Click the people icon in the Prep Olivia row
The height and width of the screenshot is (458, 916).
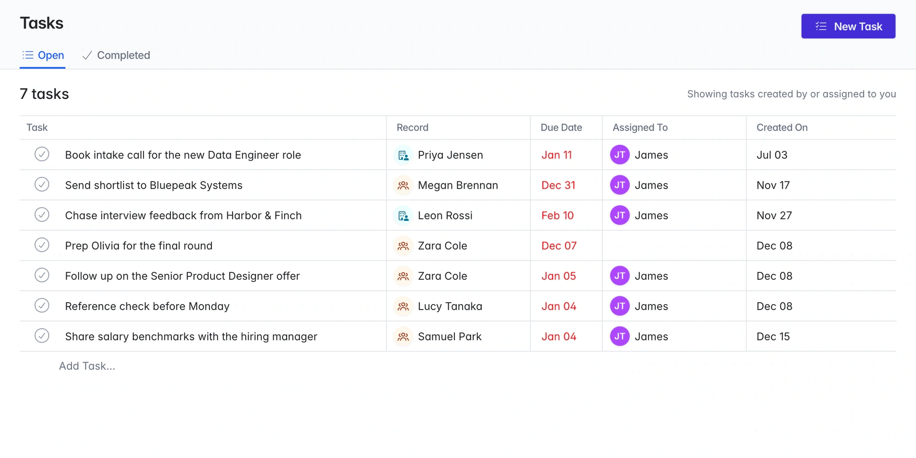(x=403, y=246)
